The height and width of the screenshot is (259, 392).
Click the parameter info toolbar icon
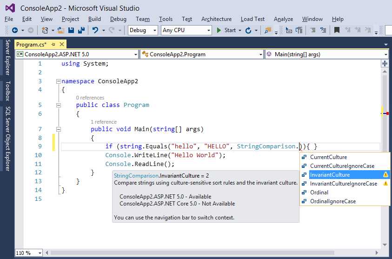[299, 30]
